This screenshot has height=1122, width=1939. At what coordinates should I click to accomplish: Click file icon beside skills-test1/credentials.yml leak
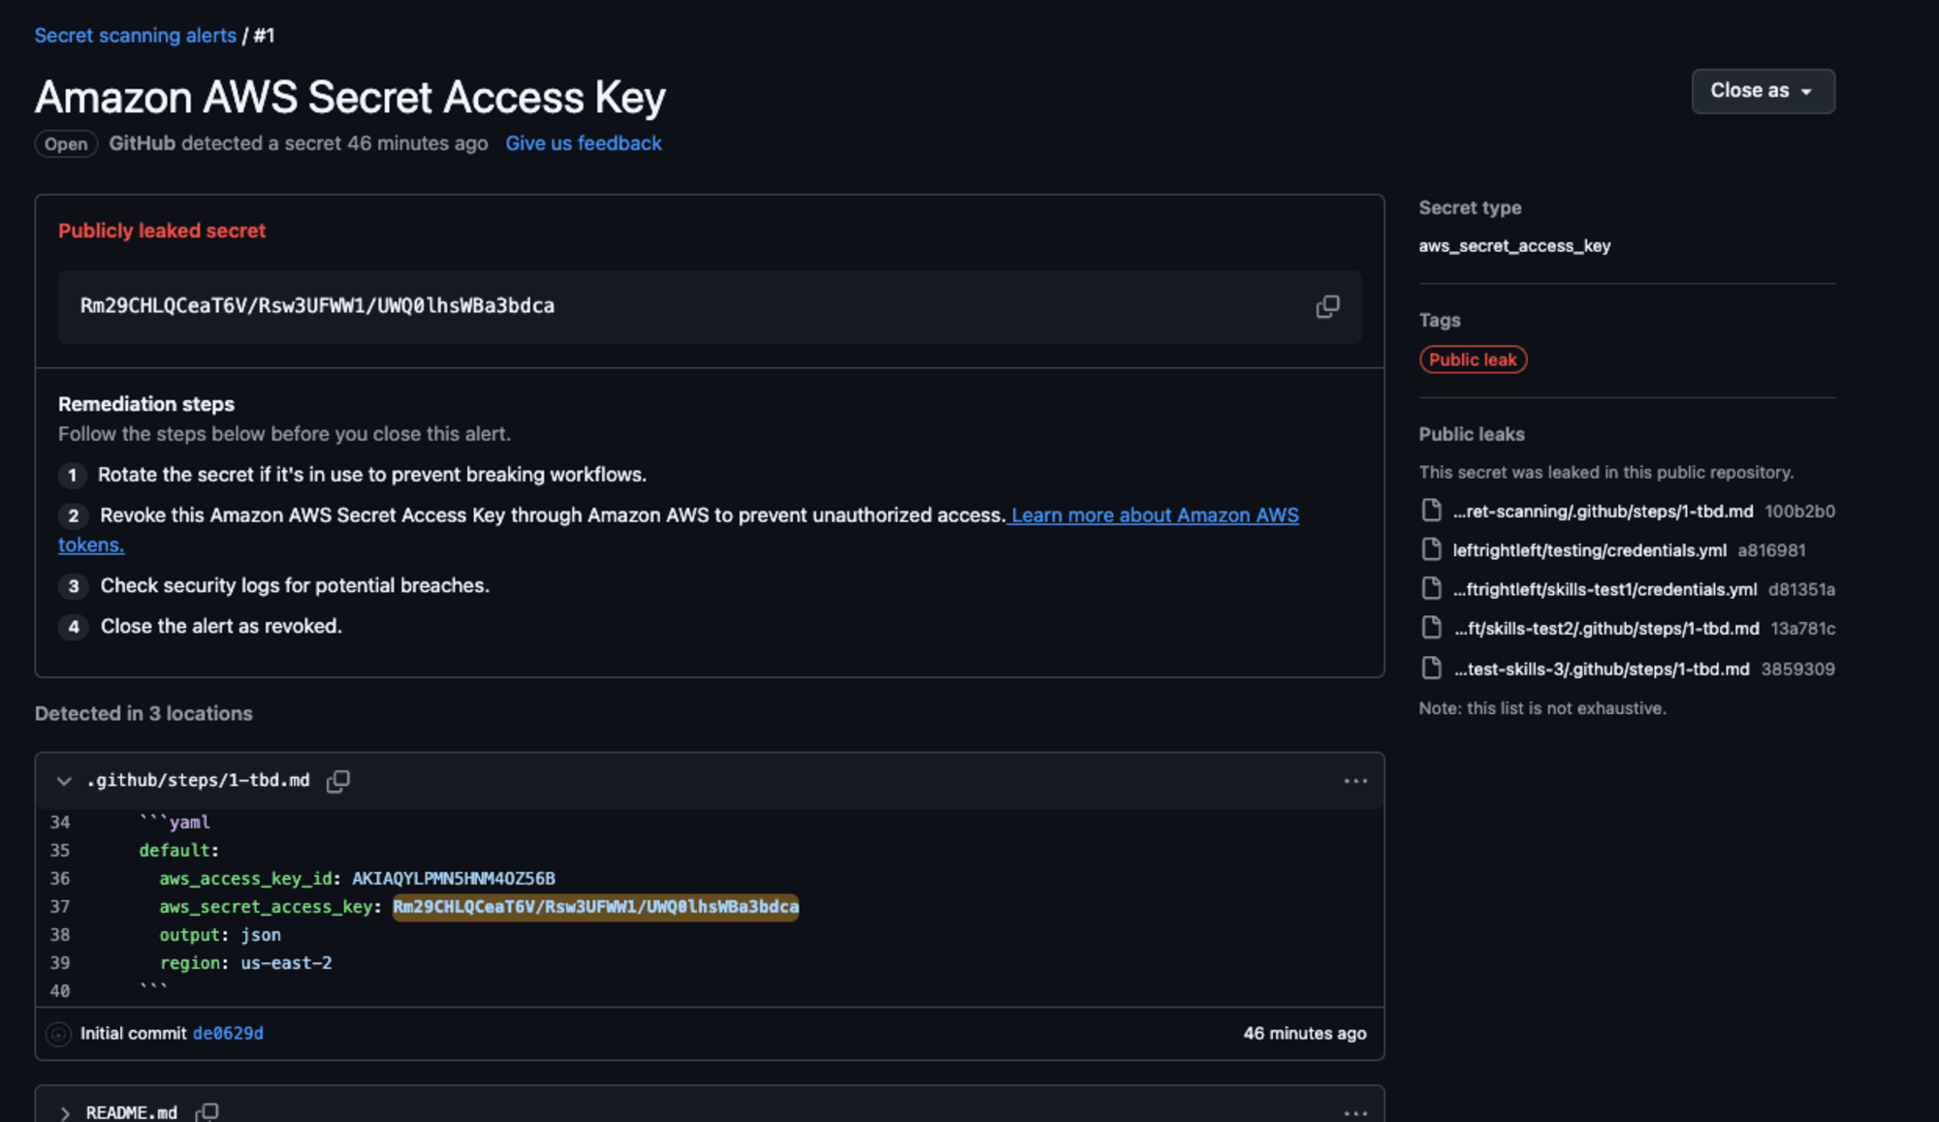tap(1431, 588)
